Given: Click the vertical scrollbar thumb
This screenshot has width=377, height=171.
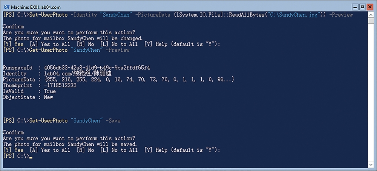Looking at the screenshot, I should click(x=371, y=20).
